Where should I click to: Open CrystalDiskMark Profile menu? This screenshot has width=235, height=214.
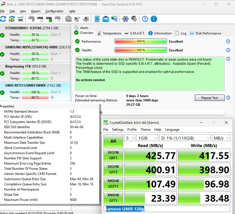[132, 130]
